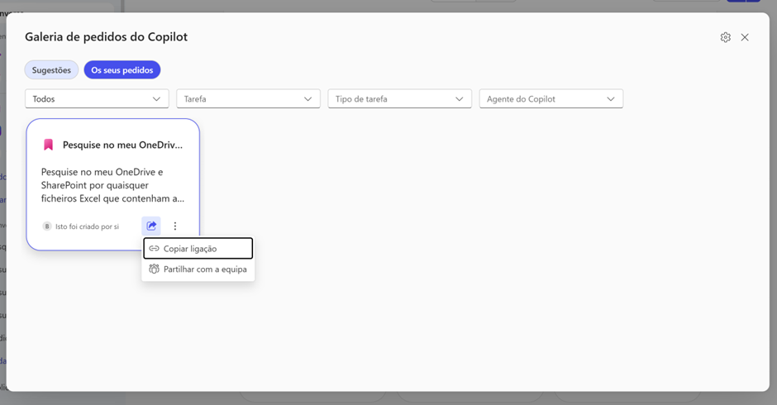Open the three-dot more options menu

point(175,226)
